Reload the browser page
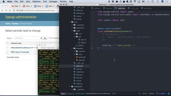Image resolution: width=171 pixels, height=96 pixels. pos(10,10)
